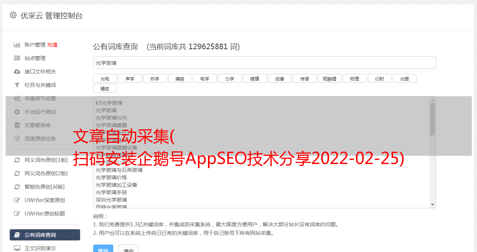477x252 pixels.
Task: Click the edit icon for UWriter深度原创
Action: click(17, 200)
